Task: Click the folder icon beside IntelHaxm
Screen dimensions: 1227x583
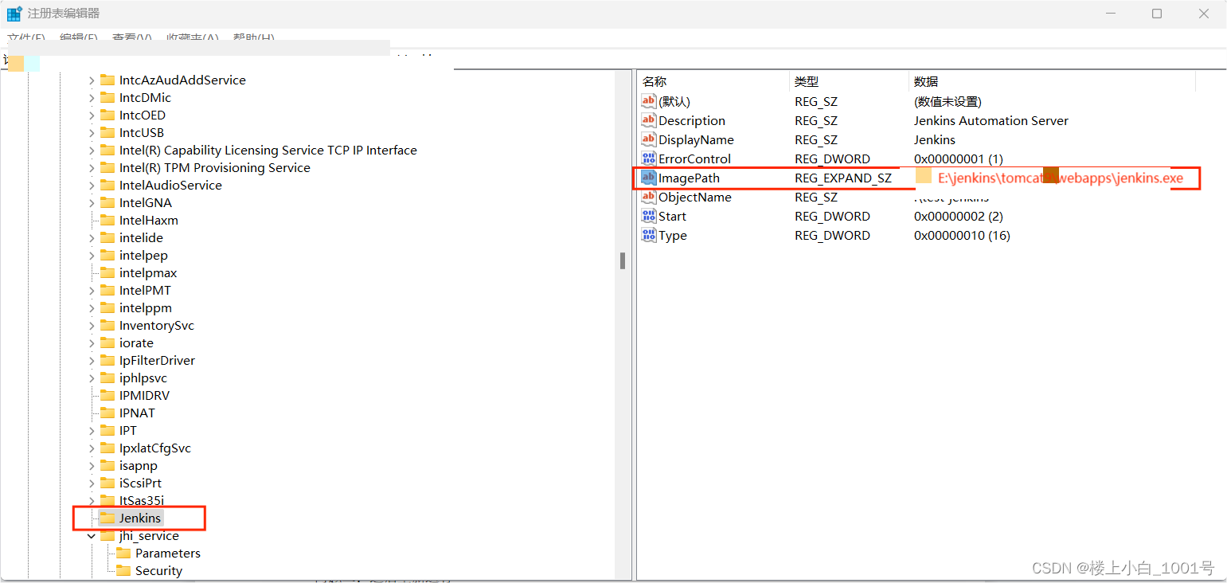Action: tap(107, 220)
